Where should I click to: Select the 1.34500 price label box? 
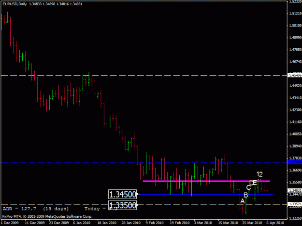tap(123, 194)
